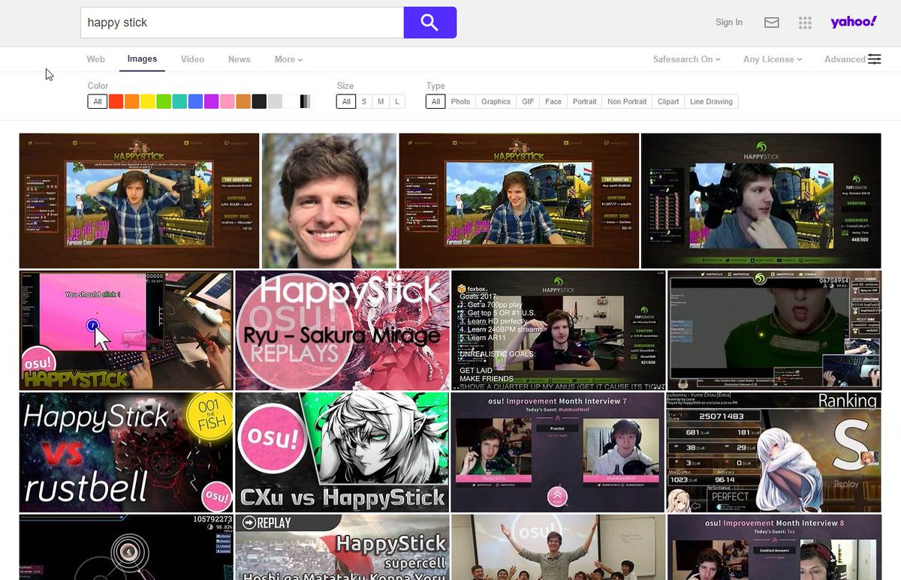Open the smiling man portrait photo

point(329,200)
